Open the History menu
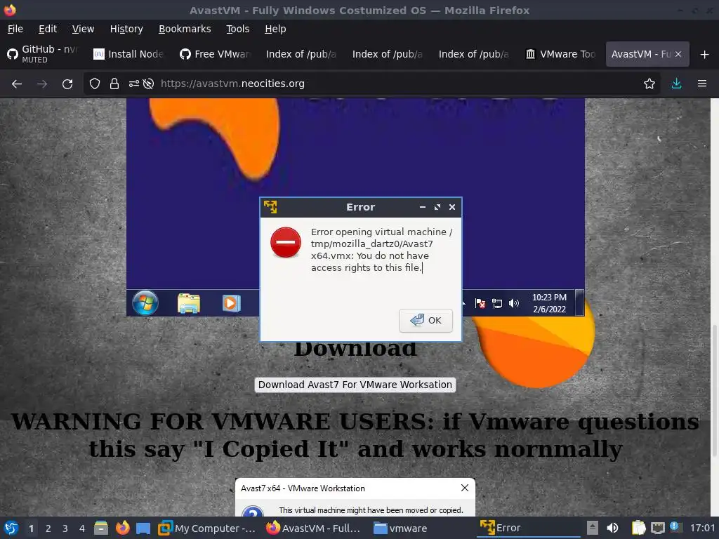719x539 pixels. (126, 29)
